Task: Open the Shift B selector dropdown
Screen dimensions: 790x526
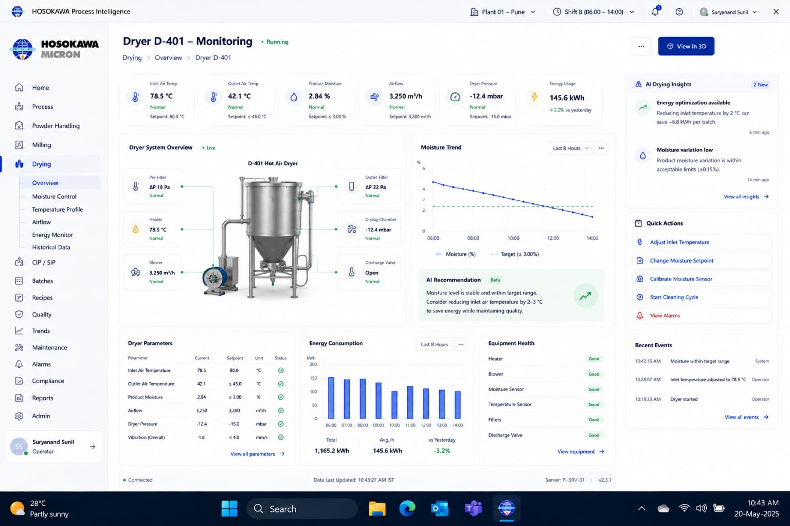Action: click(x=593, y=12)
